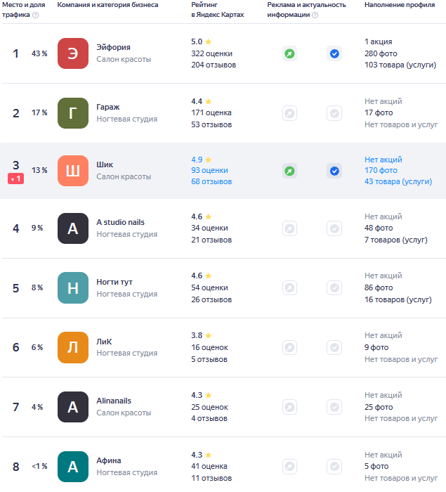Click the red Э avatar of Эйфория
Viewport: 446px width, 492px height.
coord(73,53)
